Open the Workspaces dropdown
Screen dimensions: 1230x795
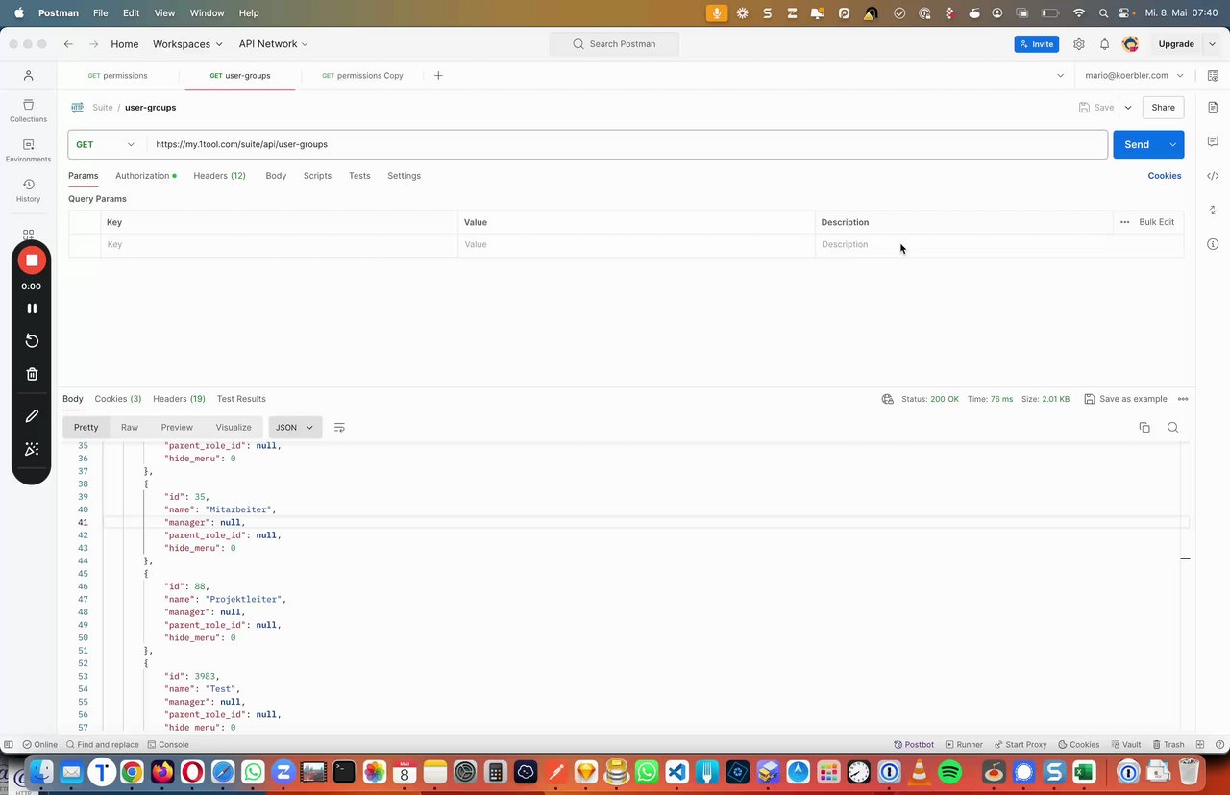pos(187,44)
